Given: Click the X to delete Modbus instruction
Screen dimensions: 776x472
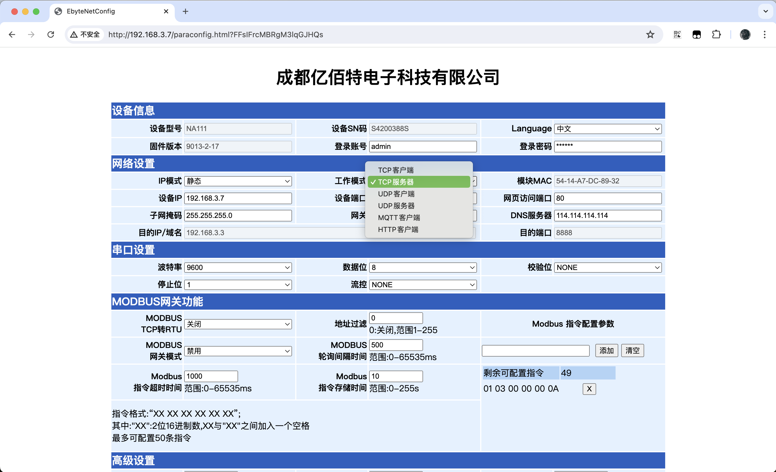Looking at the screenshot, I should (589, 389).
